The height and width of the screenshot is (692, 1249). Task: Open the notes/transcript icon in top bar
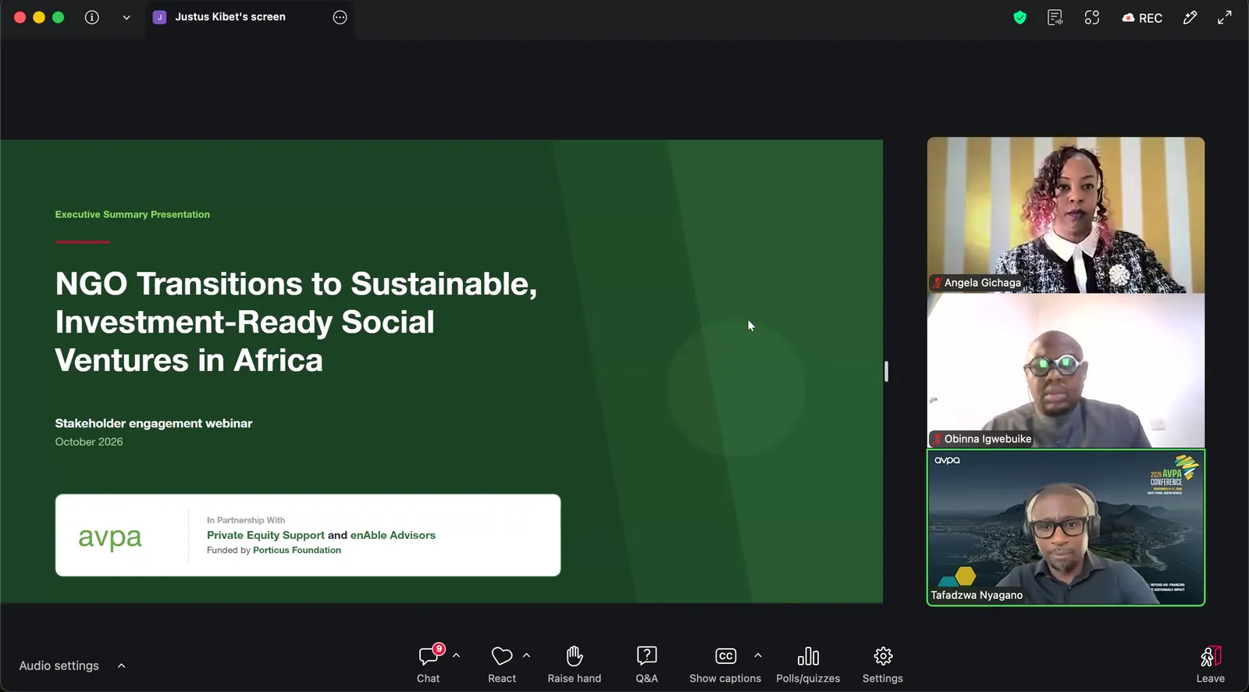(x=1055, y=17)
